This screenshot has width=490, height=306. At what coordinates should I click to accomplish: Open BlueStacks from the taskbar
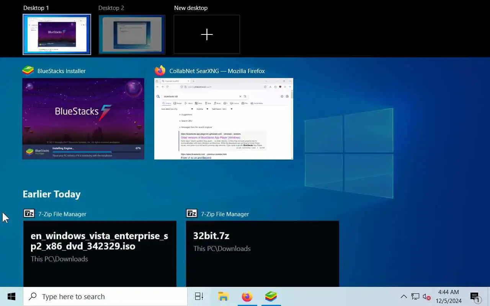pos(271,296)
